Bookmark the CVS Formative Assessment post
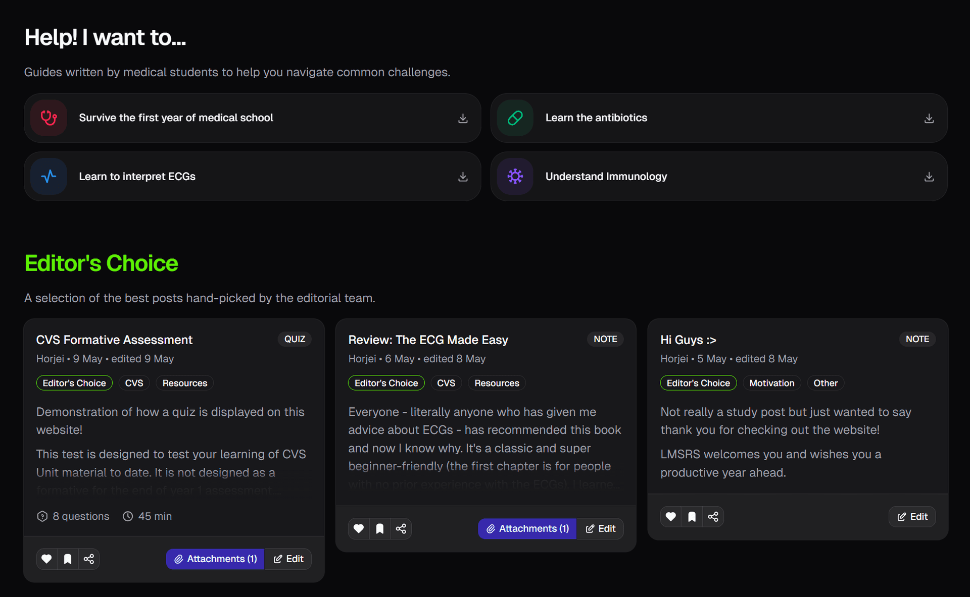The height and width of the screenshot is (597, 970). pos(68,559)
